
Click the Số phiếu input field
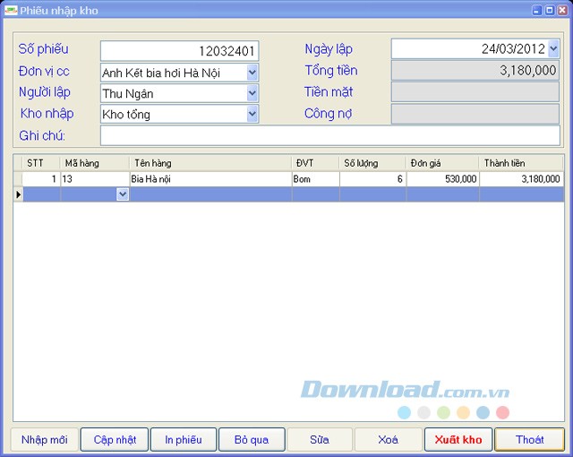[179, 51]
